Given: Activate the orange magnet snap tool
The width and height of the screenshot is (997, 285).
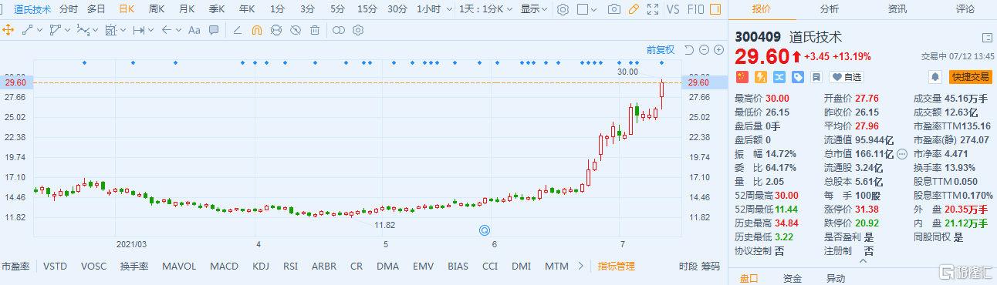Looking at the screenshot, I should pyautogui.click(x=257, y=30).
